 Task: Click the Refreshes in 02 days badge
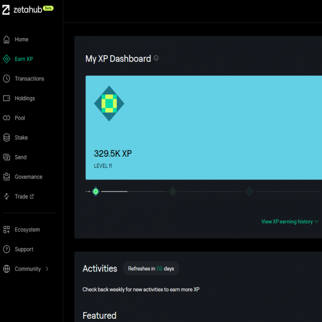151,268
